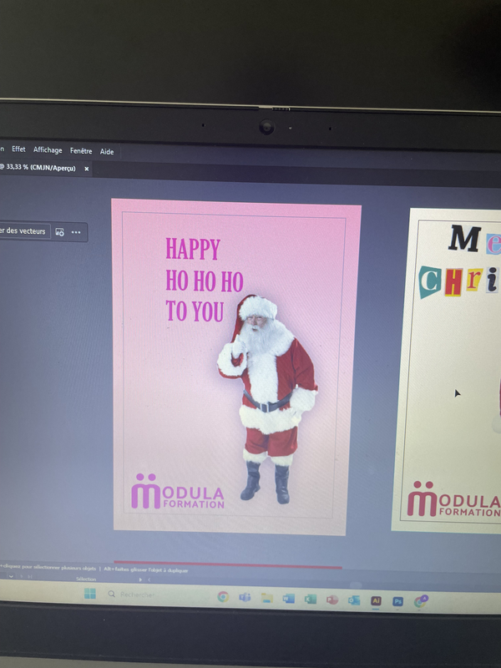Viewport: 501px width, 668px height.
Task: Open Excel from the taskbar
Action: click(x=311, y=600)
